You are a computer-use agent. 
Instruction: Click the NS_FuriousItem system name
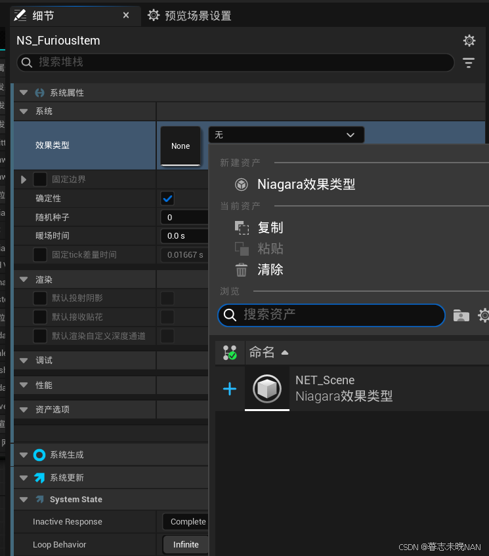(x=58, y=41)
